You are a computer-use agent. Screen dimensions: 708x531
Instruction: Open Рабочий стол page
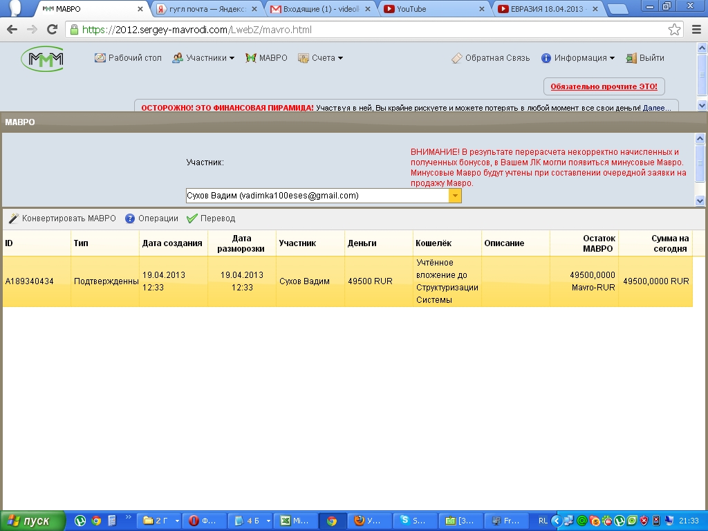coord(128,58)
